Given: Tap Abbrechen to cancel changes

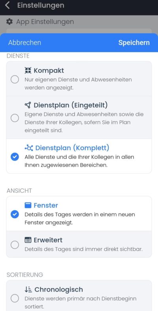Looking at the screenshot, I should pyautogui.click(x=24, y=43).
